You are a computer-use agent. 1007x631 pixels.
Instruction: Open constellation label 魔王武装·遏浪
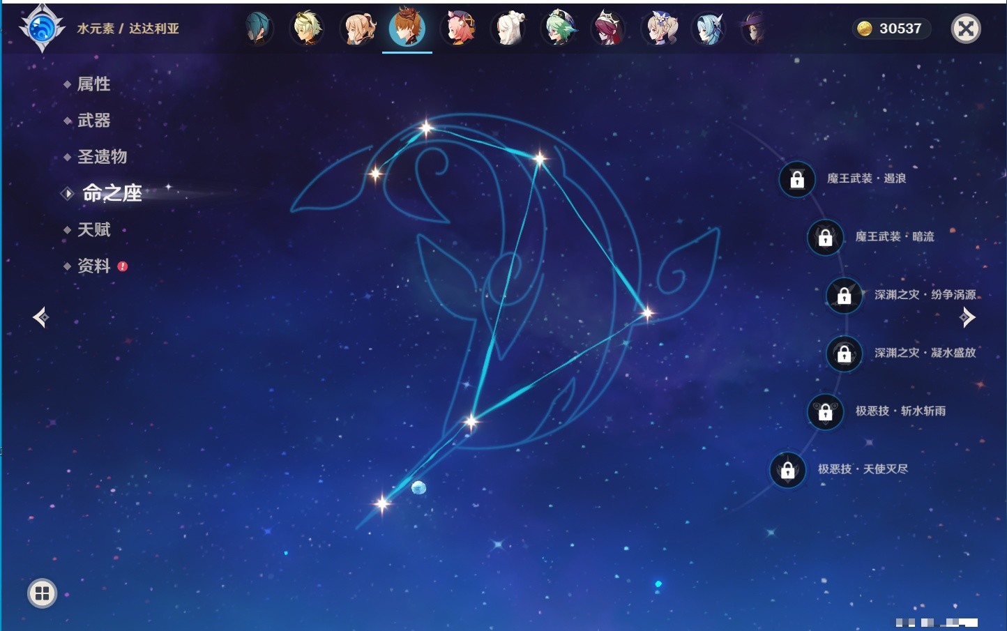tap(866, 178)
